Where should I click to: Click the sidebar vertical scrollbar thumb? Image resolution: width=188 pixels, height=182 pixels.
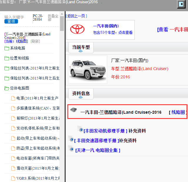(62, 24)
